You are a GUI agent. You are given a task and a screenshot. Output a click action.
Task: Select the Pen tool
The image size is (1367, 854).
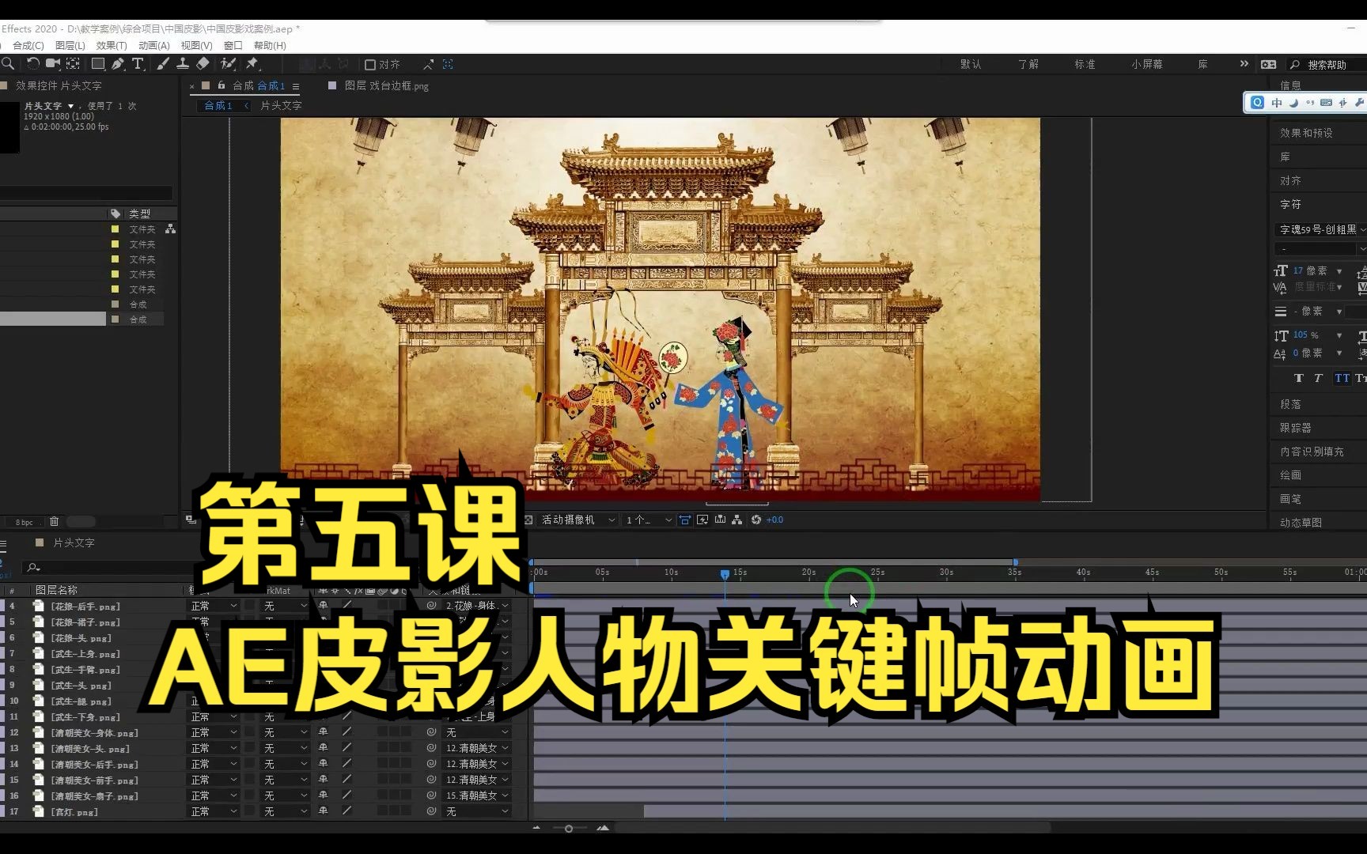pyautogui.click(x=118, y=64)
